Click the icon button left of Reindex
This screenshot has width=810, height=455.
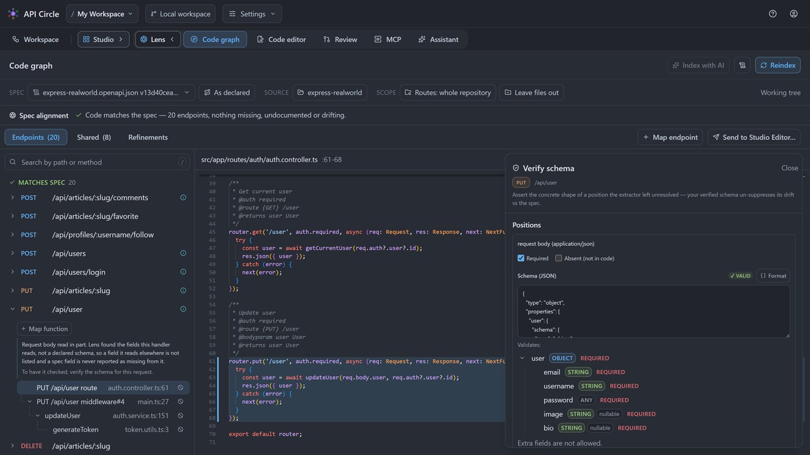tap(742, 65)
